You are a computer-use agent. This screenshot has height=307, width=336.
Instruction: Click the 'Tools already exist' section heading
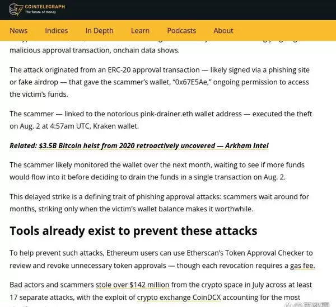coord(133,231)
